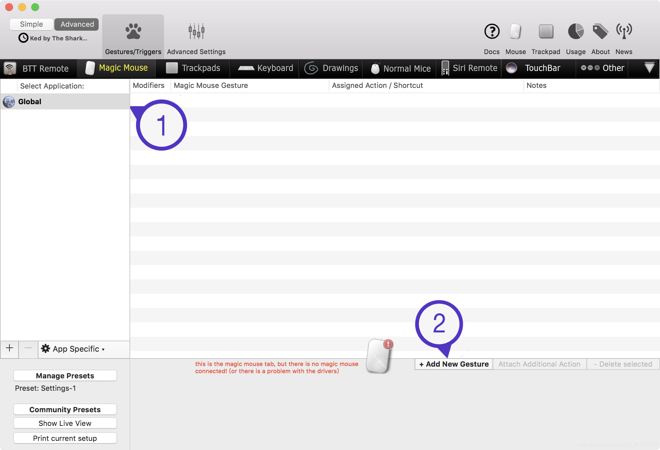Open the Docs help icon
The image size is (660, 450).
click(x=491, y=32)
